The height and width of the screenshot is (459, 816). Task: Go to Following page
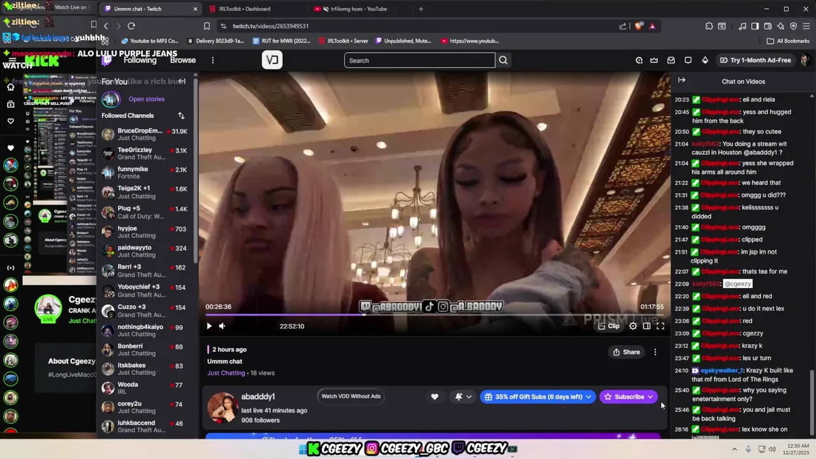pos(140,60)
